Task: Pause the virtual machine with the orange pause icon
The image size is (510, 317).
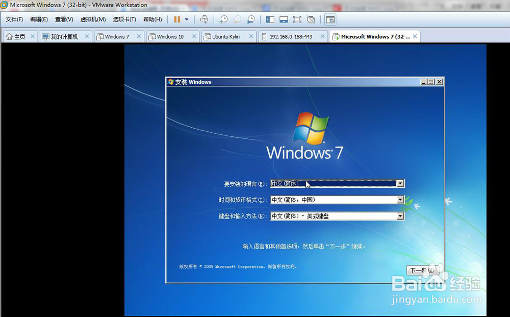Action: coord(177,19)
